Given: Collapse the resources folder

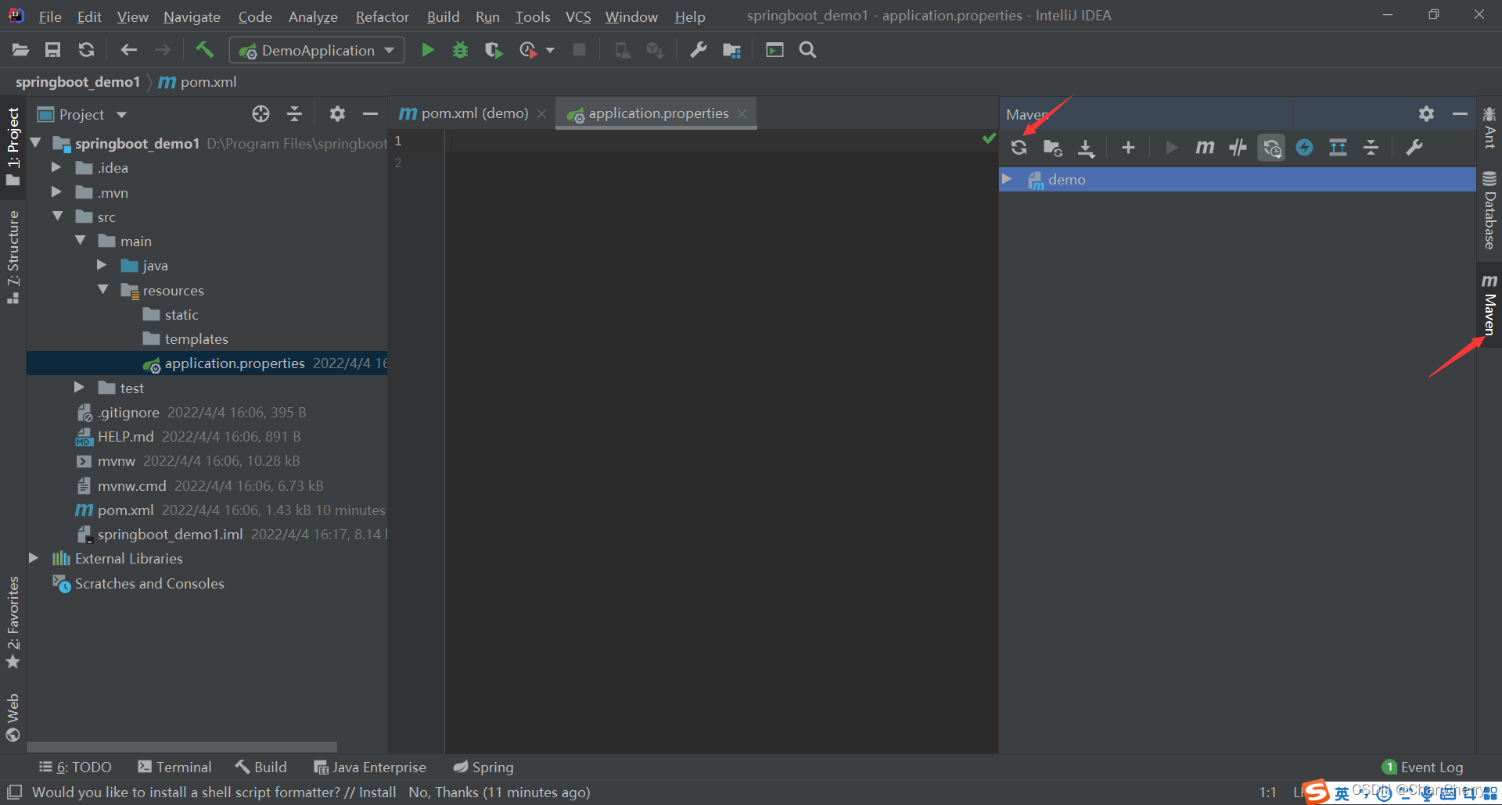Looking at the screenshot, I should [x=102, y=290].
